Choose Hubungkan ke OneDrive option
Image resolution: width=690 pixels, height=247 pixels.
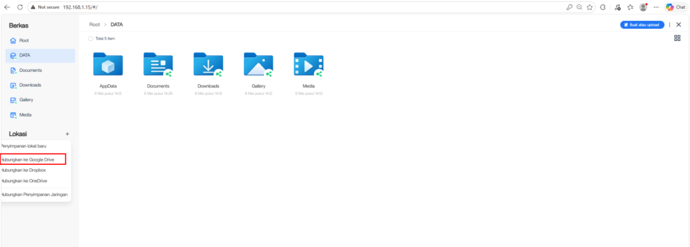tap(24, 180)
